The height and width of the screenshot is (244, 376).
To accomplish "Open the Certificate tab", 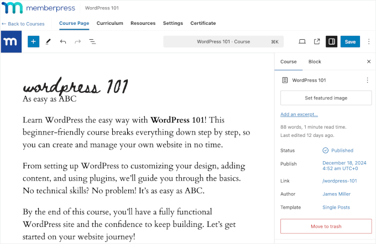I will (x=203, y=23).
